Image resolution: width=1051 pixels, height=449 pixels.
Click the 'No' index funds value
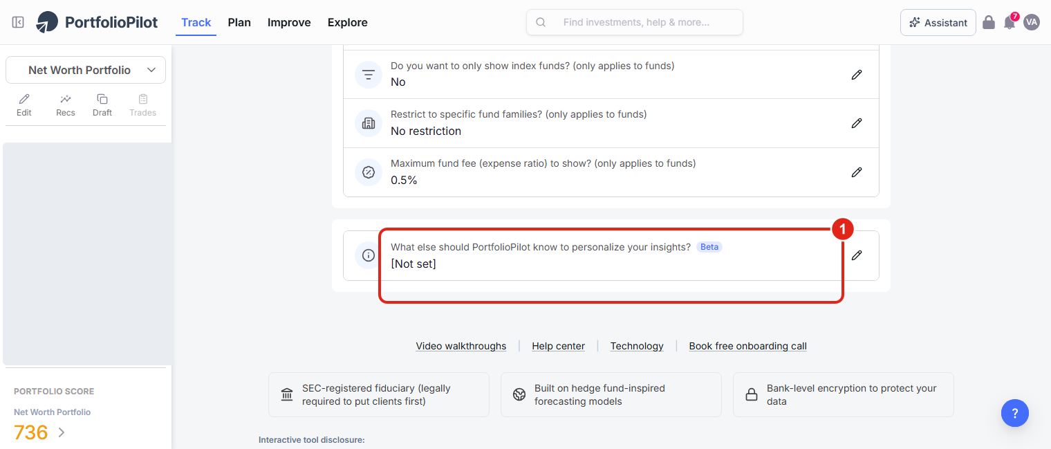(x=398, y=82)
